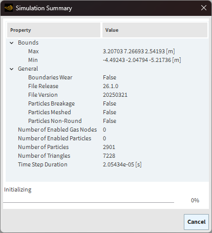Click the Value column header

155,30
